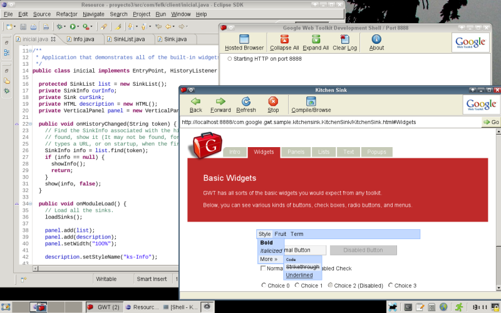Open the Next Annotation dropdown arrow
The width and height of the screenshot is (501, 313).
pyautogui.click(x=137, y=26)
